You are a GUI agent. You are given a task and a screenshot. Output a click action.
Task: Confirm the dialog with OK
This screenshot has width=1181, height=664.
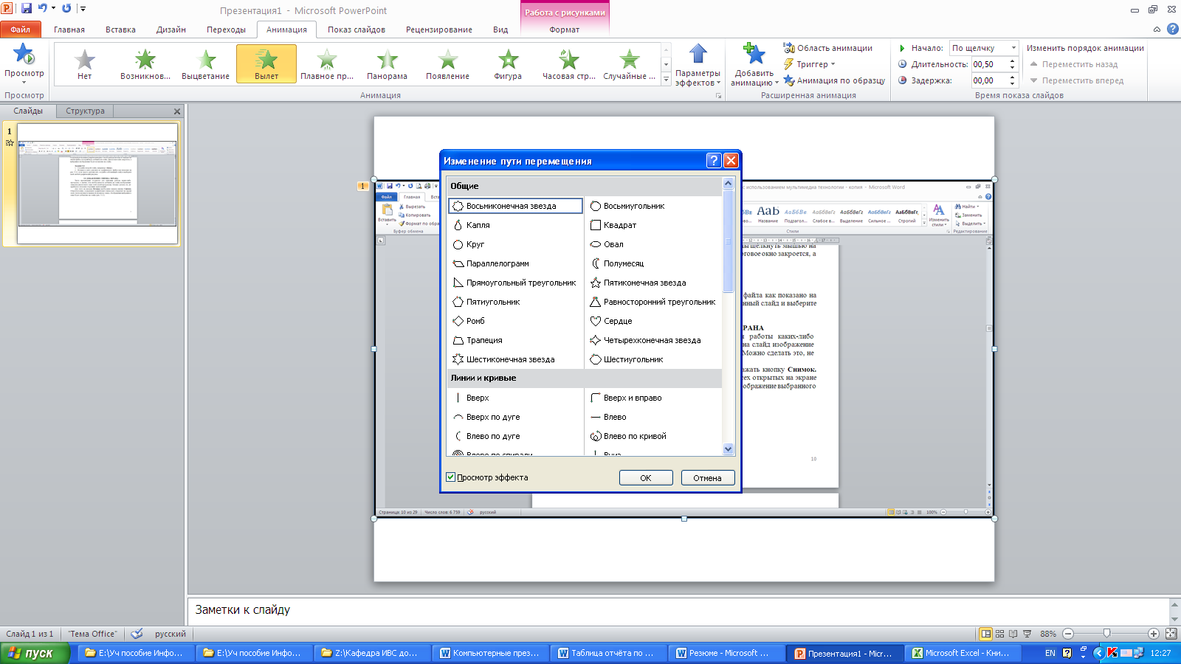point(646,477)
